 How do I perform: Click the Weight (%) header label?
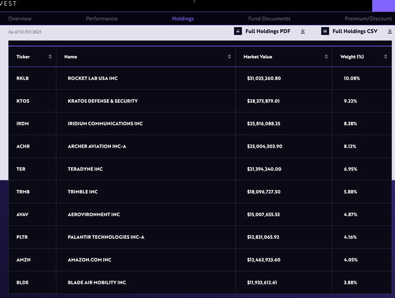pyautogui.click(x=352, y=57)
